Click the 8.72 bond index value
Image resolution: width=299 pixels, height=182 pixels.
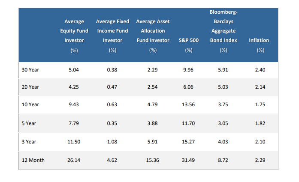point(223,160)
